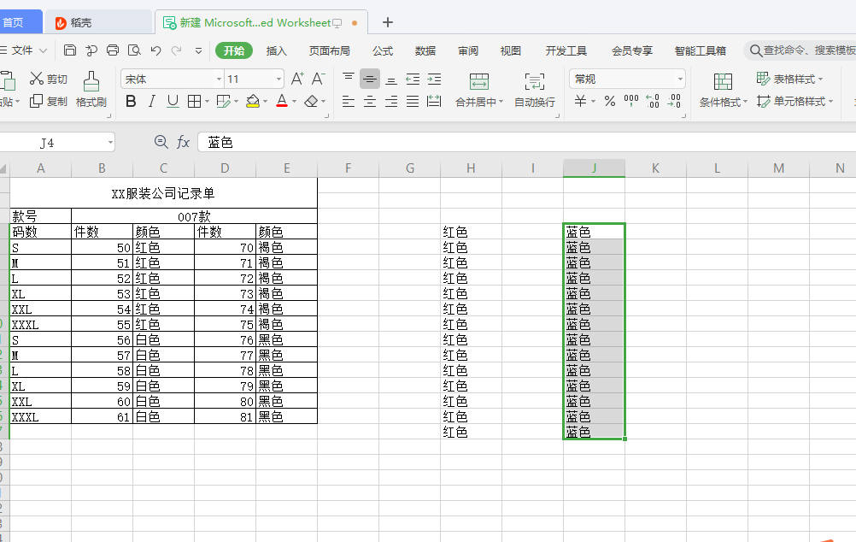Open the fill color dropdown arrow

click(266, 102)
